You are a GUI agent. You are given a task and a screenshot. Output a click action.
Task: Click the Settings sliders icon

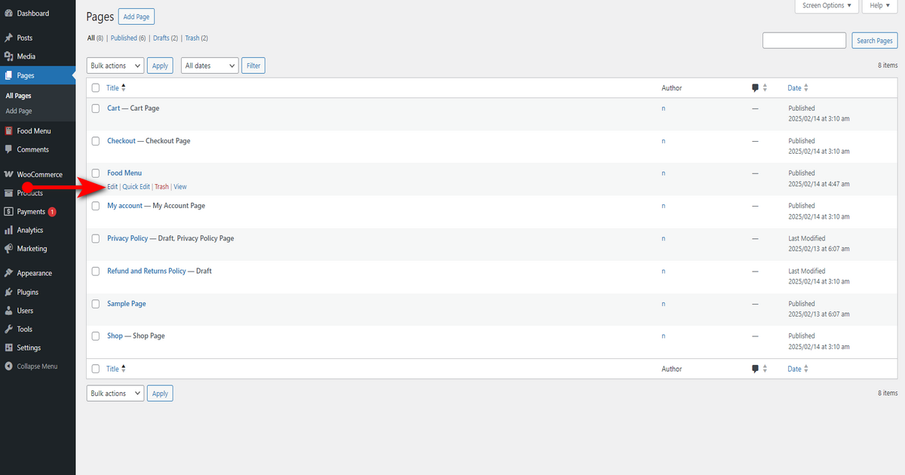8,348
